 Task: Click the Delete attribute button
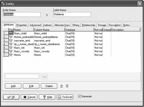(x=49, y=86)
